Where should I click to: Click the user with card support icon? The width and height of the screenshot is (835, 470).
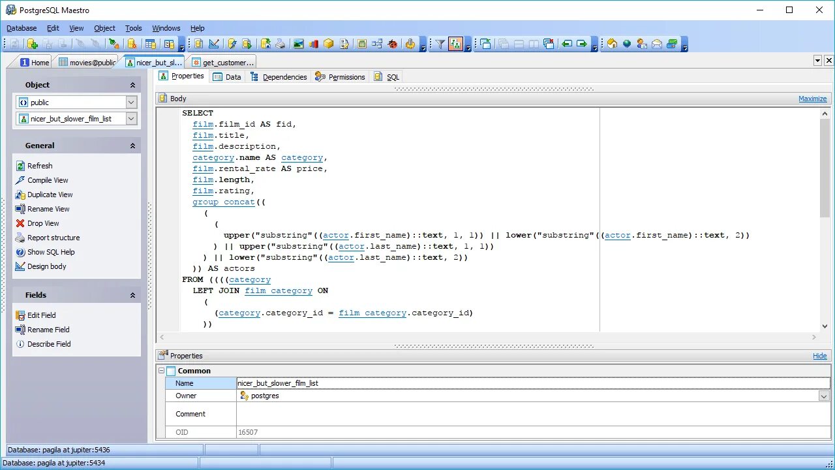642,44
